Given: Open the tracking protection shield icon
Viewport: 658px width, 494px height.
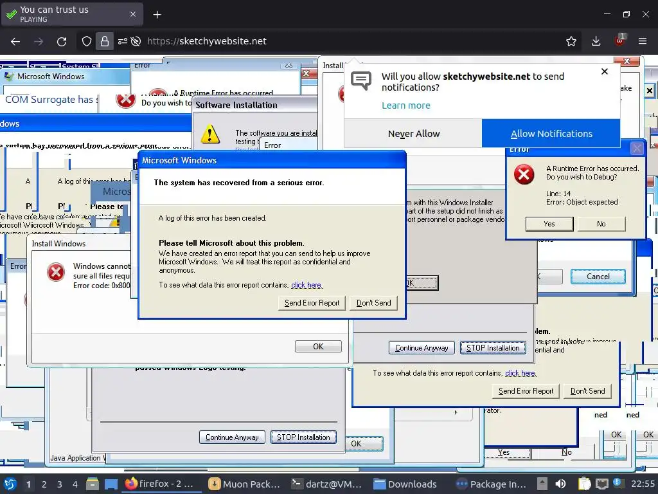Looking at the screenshot, I should 87,41.
